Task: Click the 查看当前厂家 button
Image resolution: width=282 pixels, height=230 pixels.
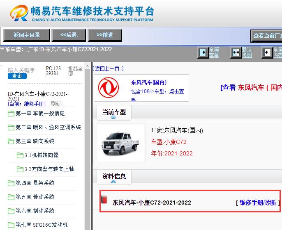Action: tap(266, 36)
